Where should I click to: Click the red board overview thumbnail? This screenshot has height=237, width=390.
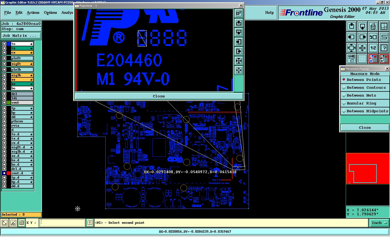[368, 169]
